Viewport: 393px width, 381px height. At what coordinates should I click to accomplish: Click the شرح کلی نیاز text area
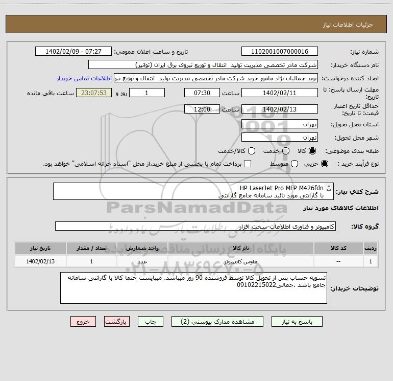pyautogui.click(x=193, y=191)
